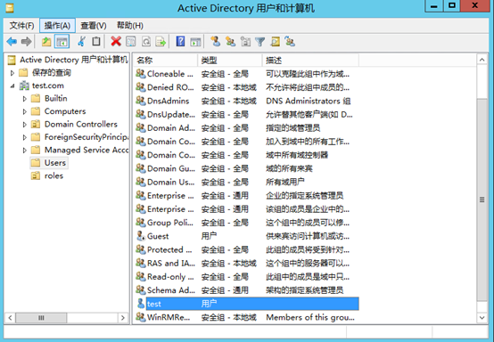494x342 pixels.
Task: Click the Paste clipboard icon
Action: (x=96, y=42)
